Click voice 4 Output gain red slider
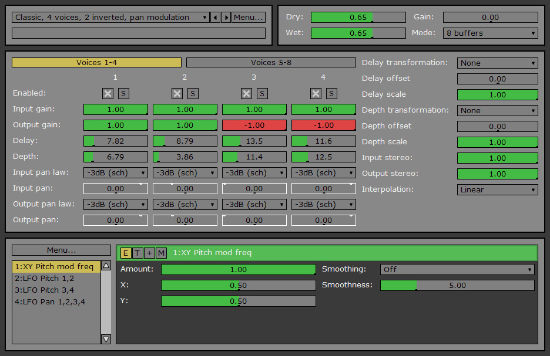This screenshot has width=550, height=356. [x=323, y=126]
